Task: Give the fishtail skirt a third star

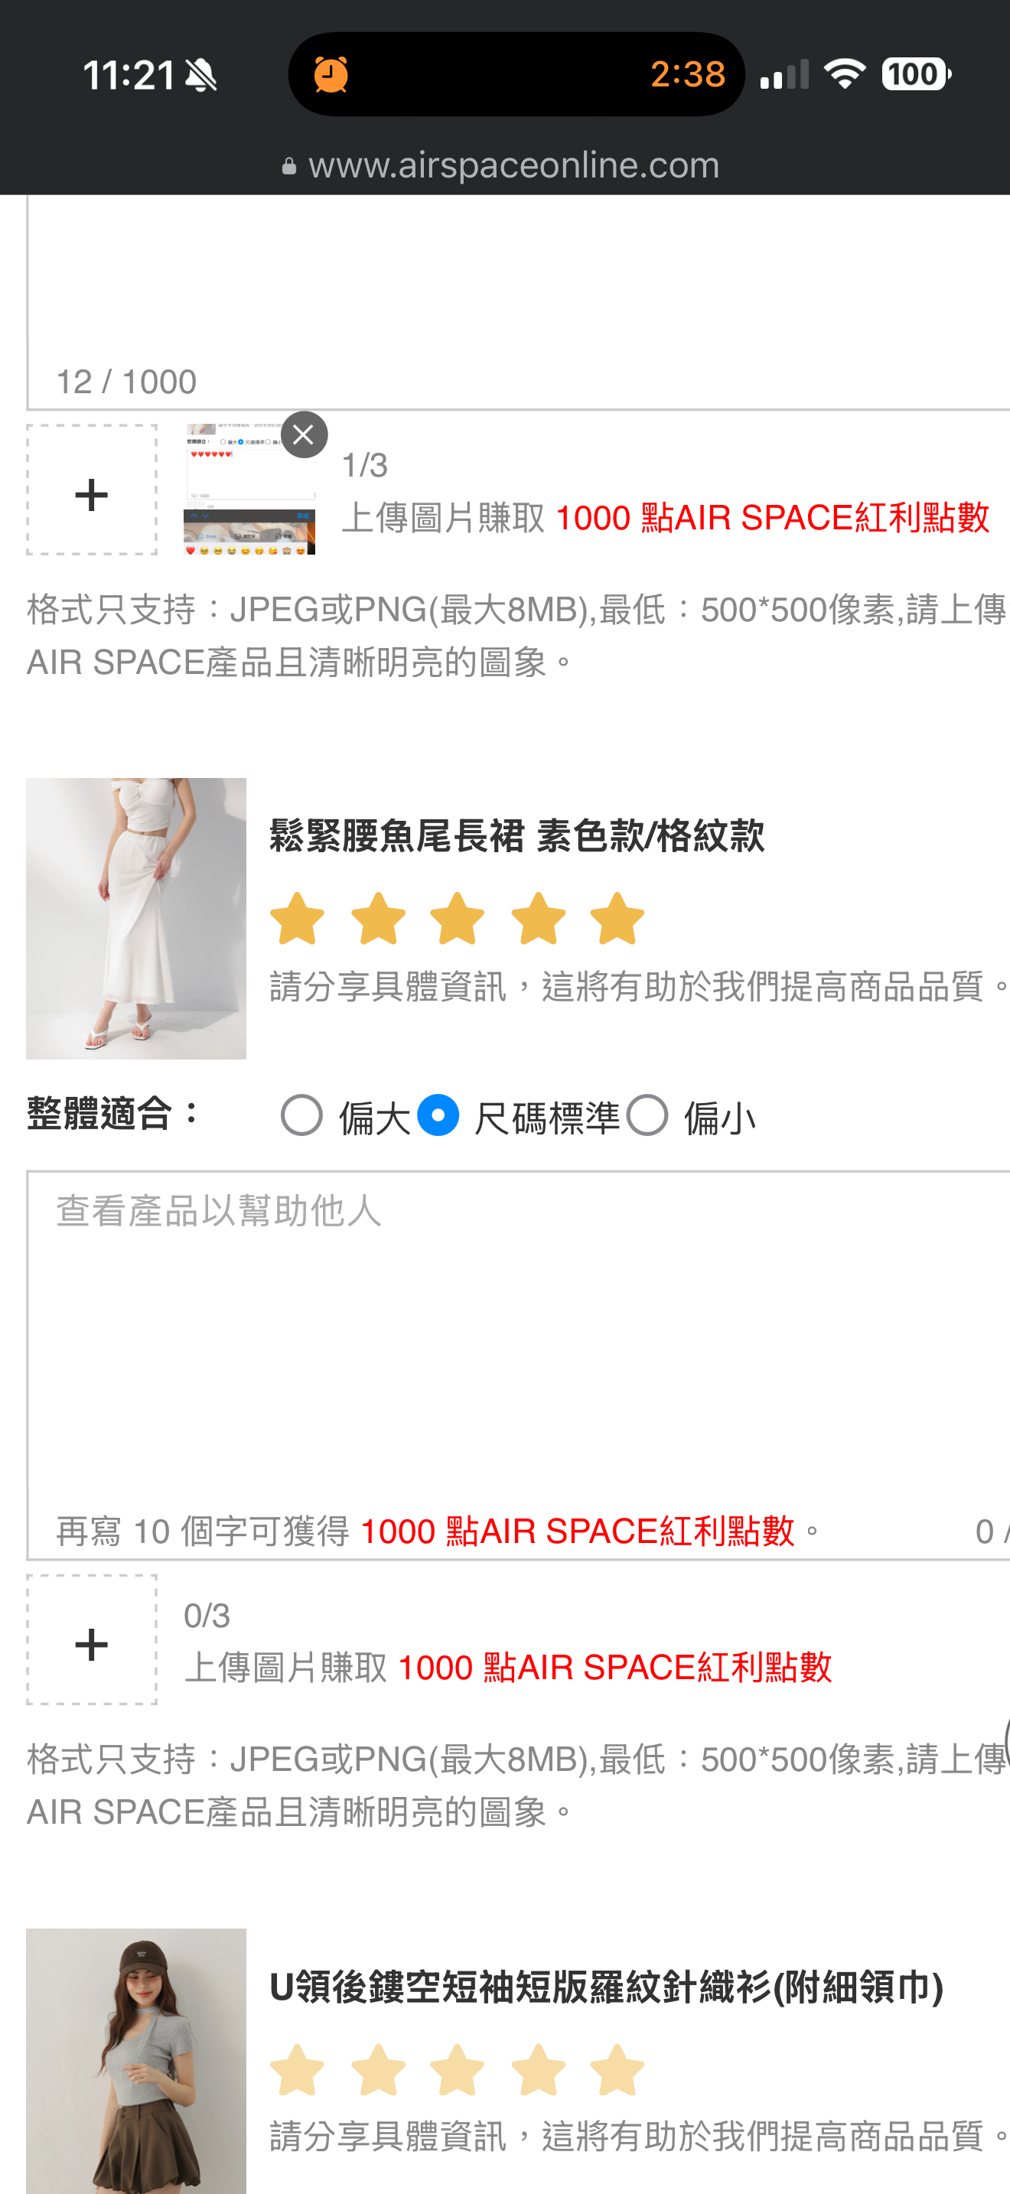Action: click(458, 918)
